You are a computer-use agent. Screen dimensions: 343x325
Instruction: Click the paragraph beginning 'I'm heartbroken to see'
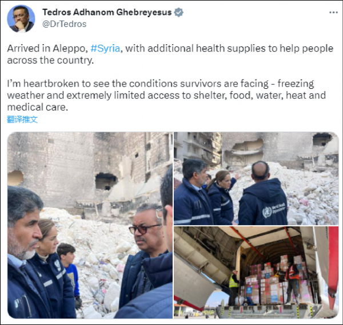tap(166, 95)
